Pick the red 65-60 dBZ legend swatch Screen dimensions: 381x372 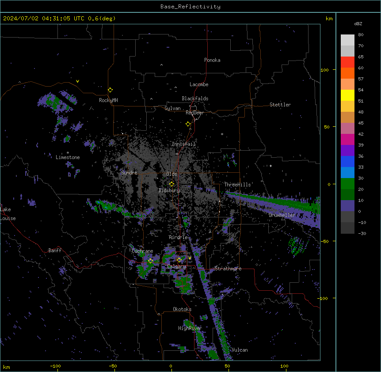tap(347, 62)
